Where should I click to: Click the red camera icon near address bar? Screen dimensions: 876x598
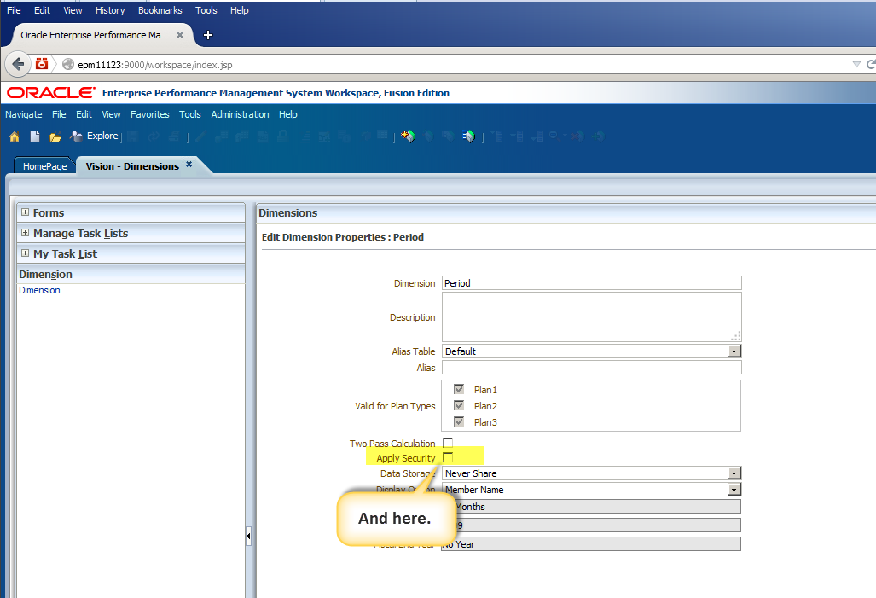tap(42, 64)
